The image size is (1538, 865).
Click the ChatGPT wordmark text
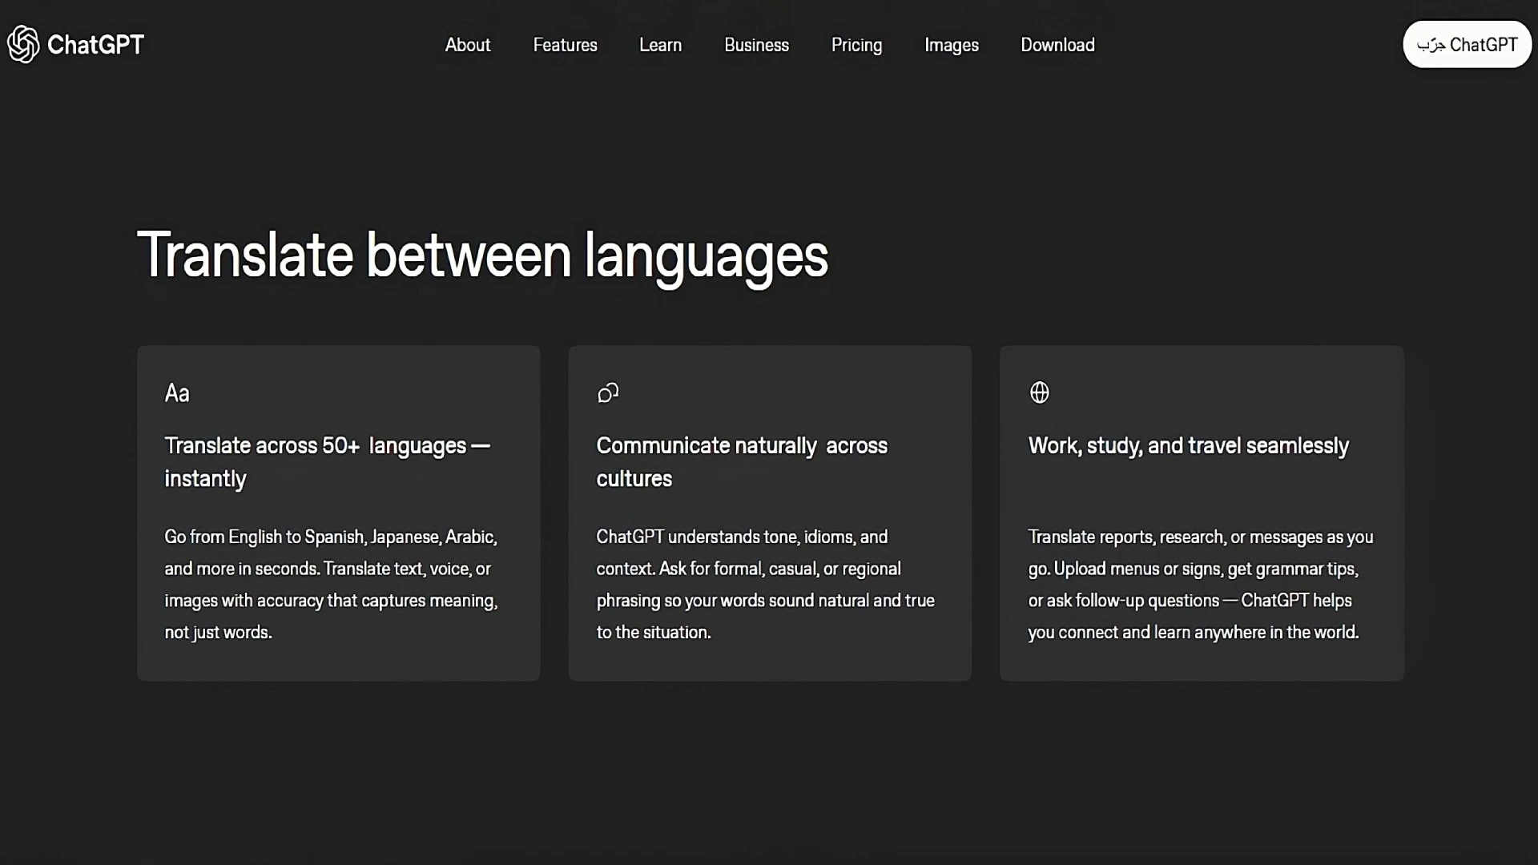95,45
